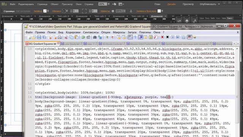Click the Save All toolbar icon

(x=44, y=37)
